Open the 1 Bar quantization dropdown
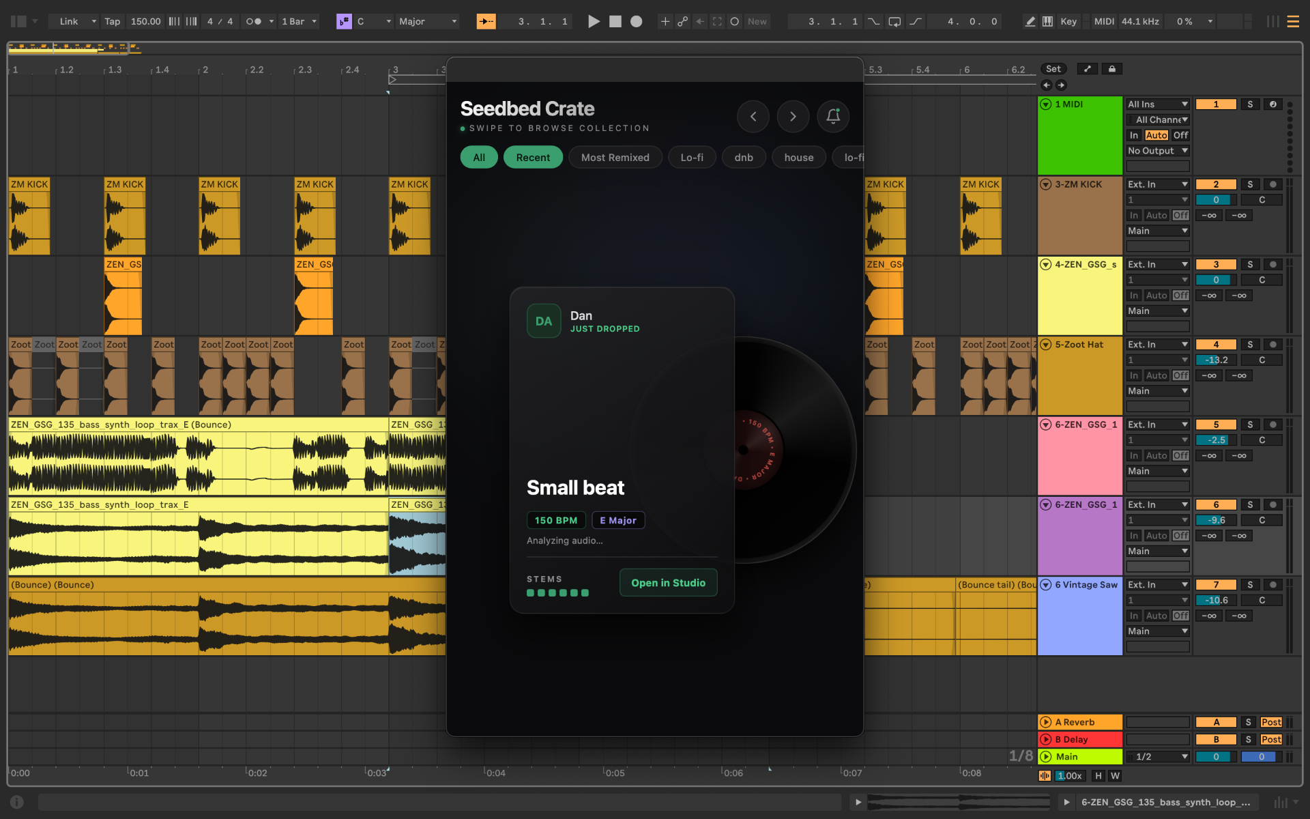 pyautogui.click(x=299, y=21)
